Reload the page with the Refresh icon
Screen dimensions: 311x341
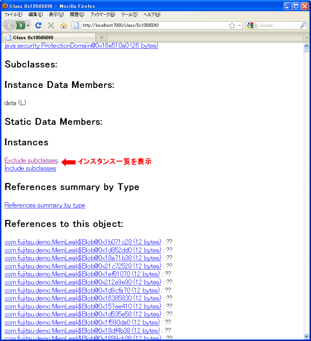38,25
